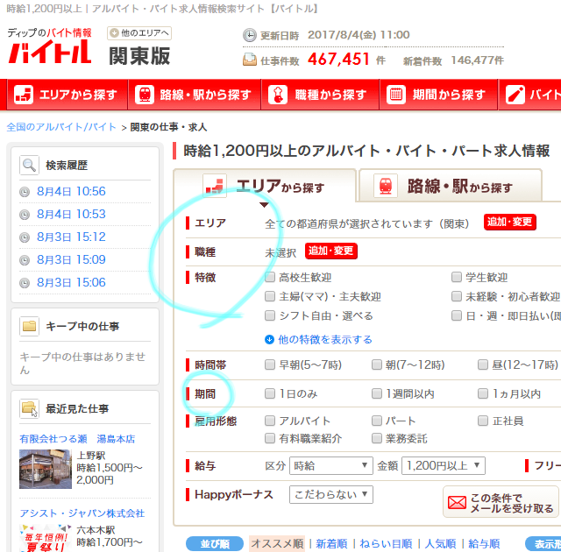Viewport: 561px width, 552px height.
Task: Click the job type figure icon in navigation
Action: coord(278,95)
